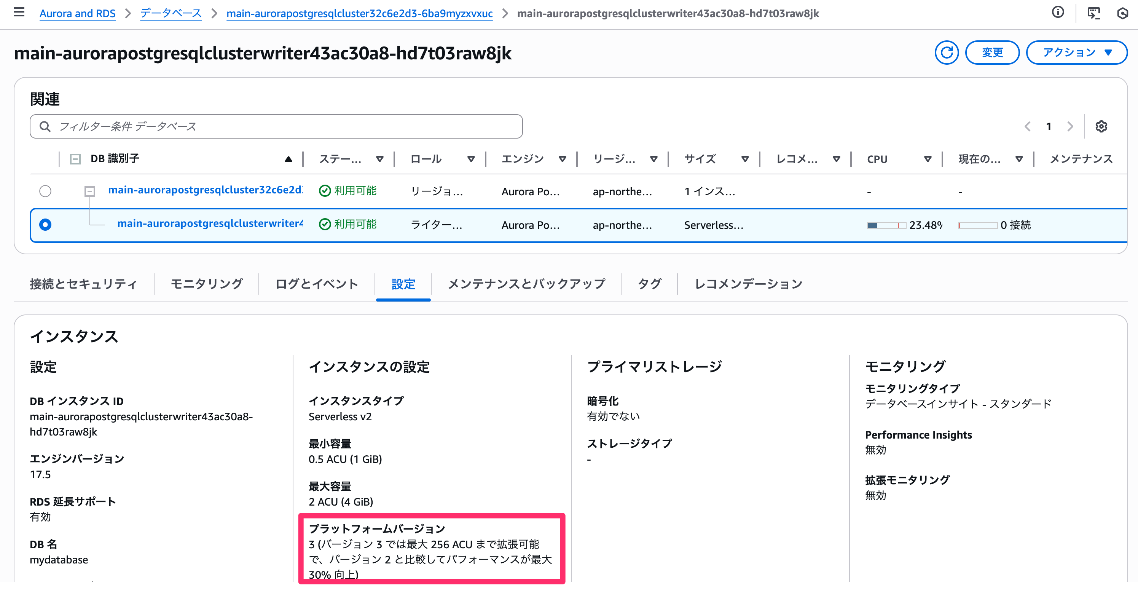Click '0 接続' connections text

point(1015,225)
